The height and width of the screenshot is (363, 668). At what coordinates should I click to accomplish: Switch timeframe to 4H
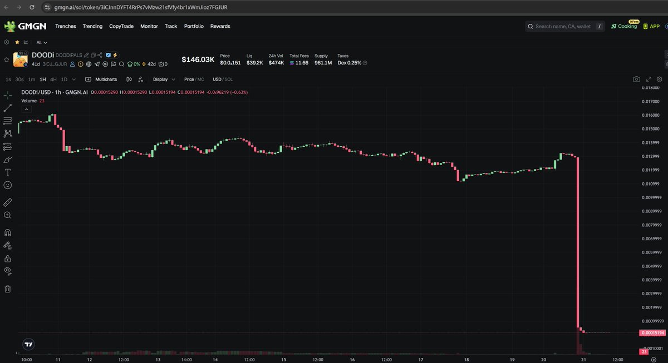(x=53, y=79)
